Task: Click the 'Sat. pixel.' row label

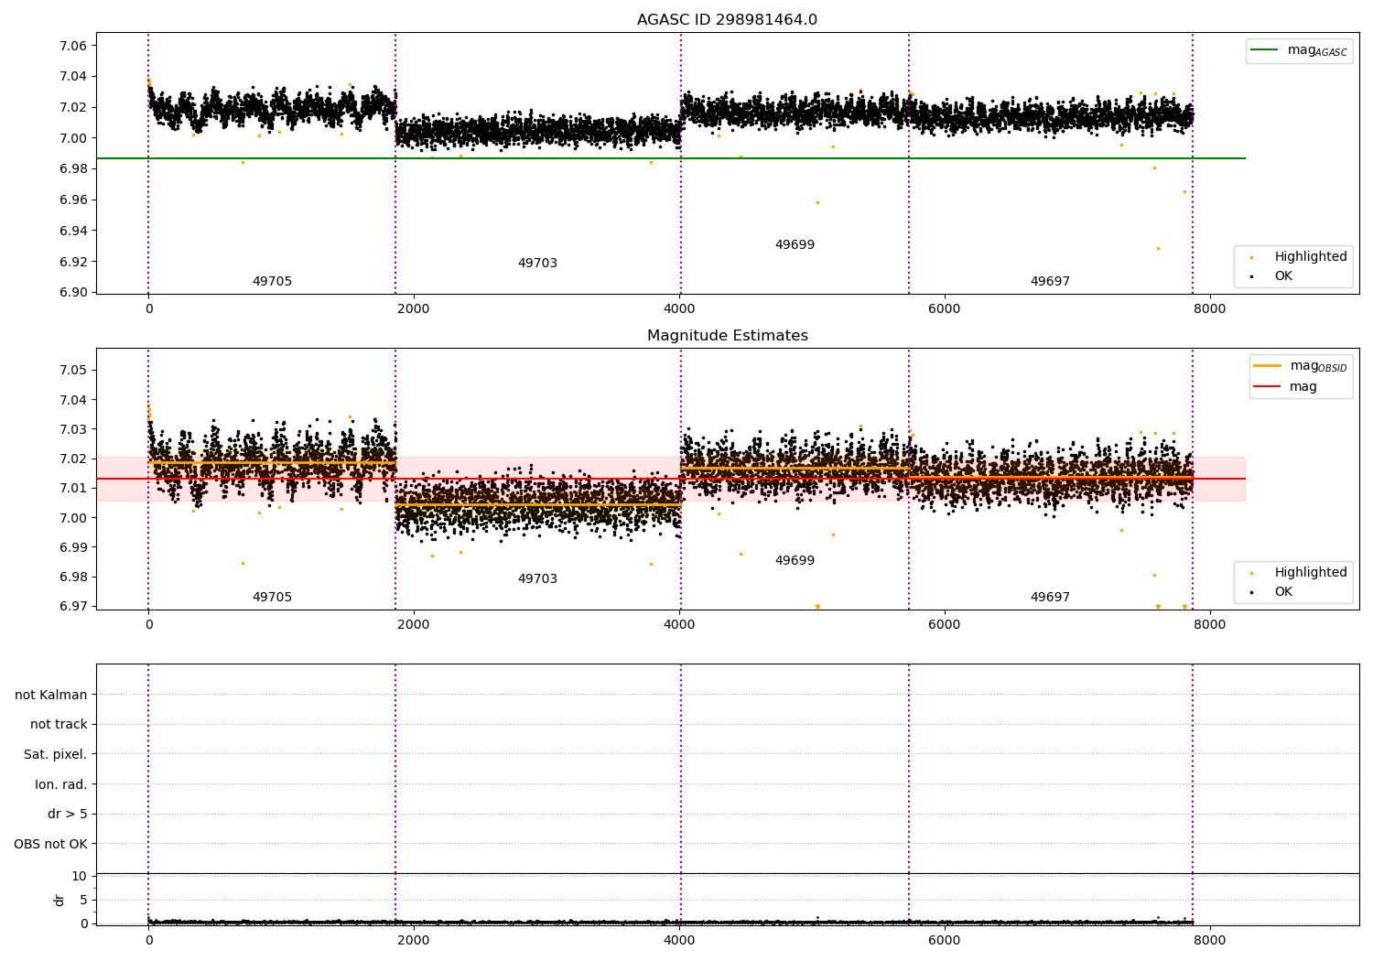Action: pyautogui.click(x=56, y=755)
